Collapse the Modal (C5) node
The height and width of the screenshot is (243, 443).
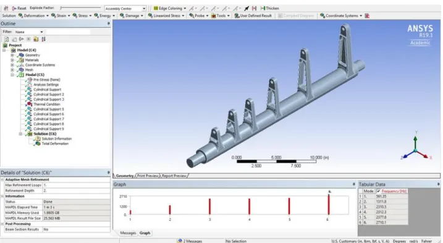(x=12, y=75)
